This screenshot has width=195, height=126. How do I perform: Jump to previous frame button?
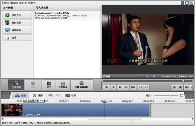[x=120, y=87]
